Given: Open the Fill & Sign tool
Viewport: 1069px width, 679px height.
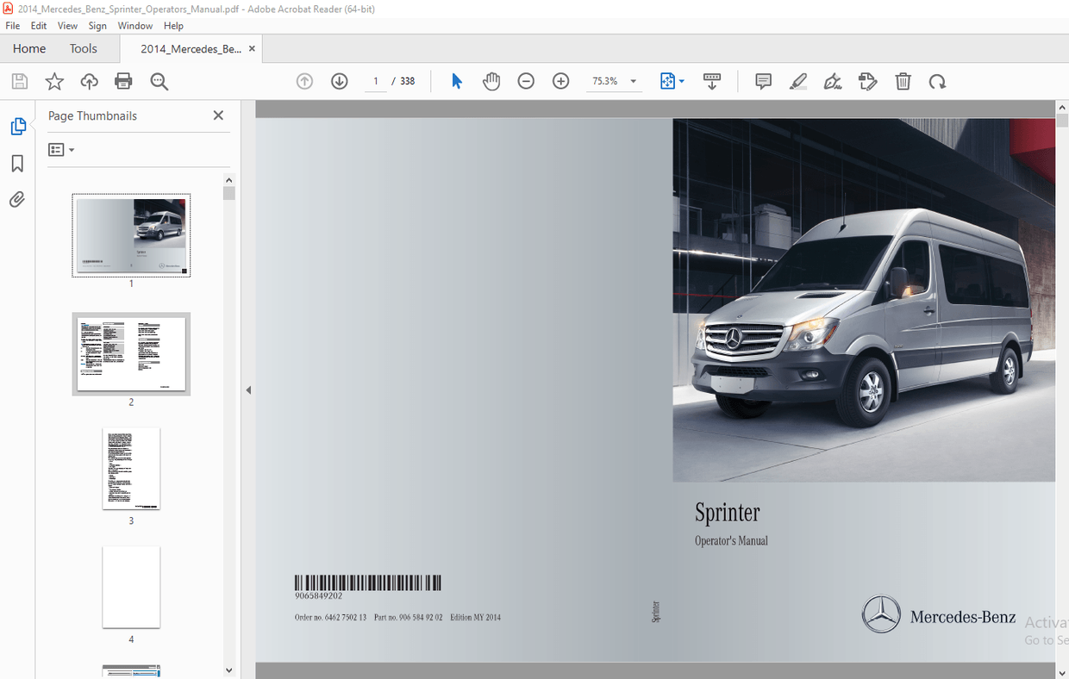Looking at the screenshot, I should tap(833, 81).
